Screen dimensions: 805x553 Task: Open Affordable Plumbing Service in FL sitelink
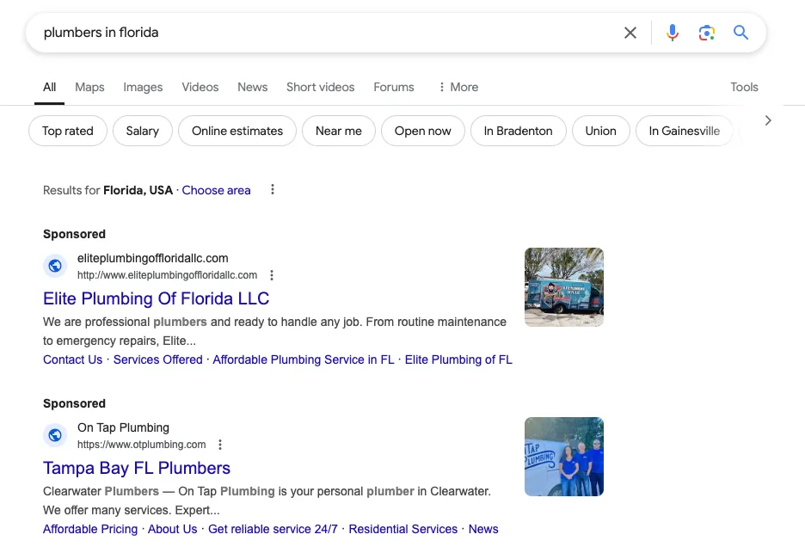click(x=304, y=360)
